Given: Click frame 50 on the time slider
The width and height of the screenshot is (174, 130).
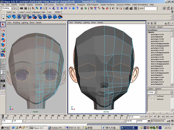Looking at the screenshot, I should [65, 117].
